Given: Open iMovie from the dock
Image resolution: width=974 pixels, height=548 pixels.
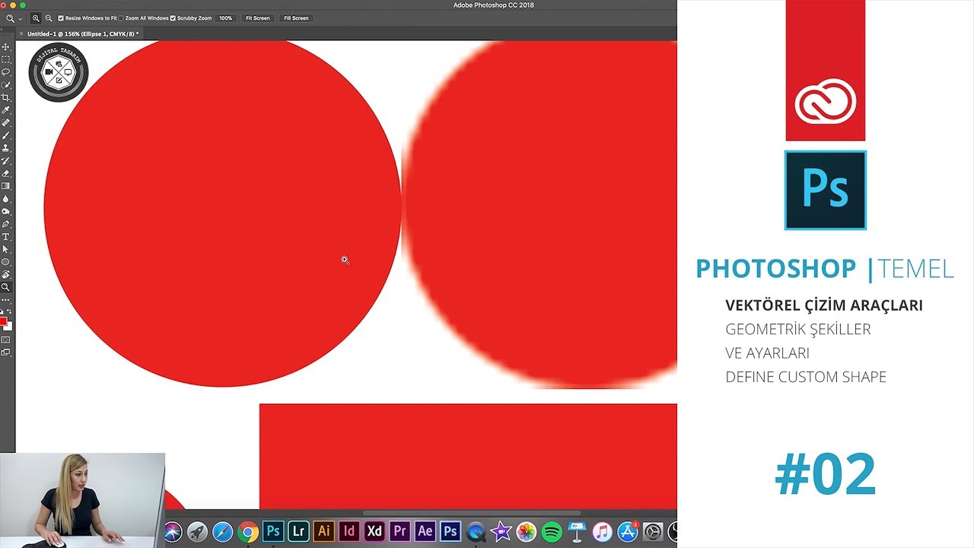Looking at the screenshot, I should pyautogui.click(x=501, y=531).
